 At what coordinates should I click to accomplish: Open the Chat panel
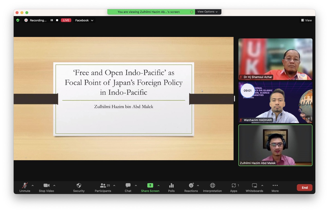tap(128, 187)
